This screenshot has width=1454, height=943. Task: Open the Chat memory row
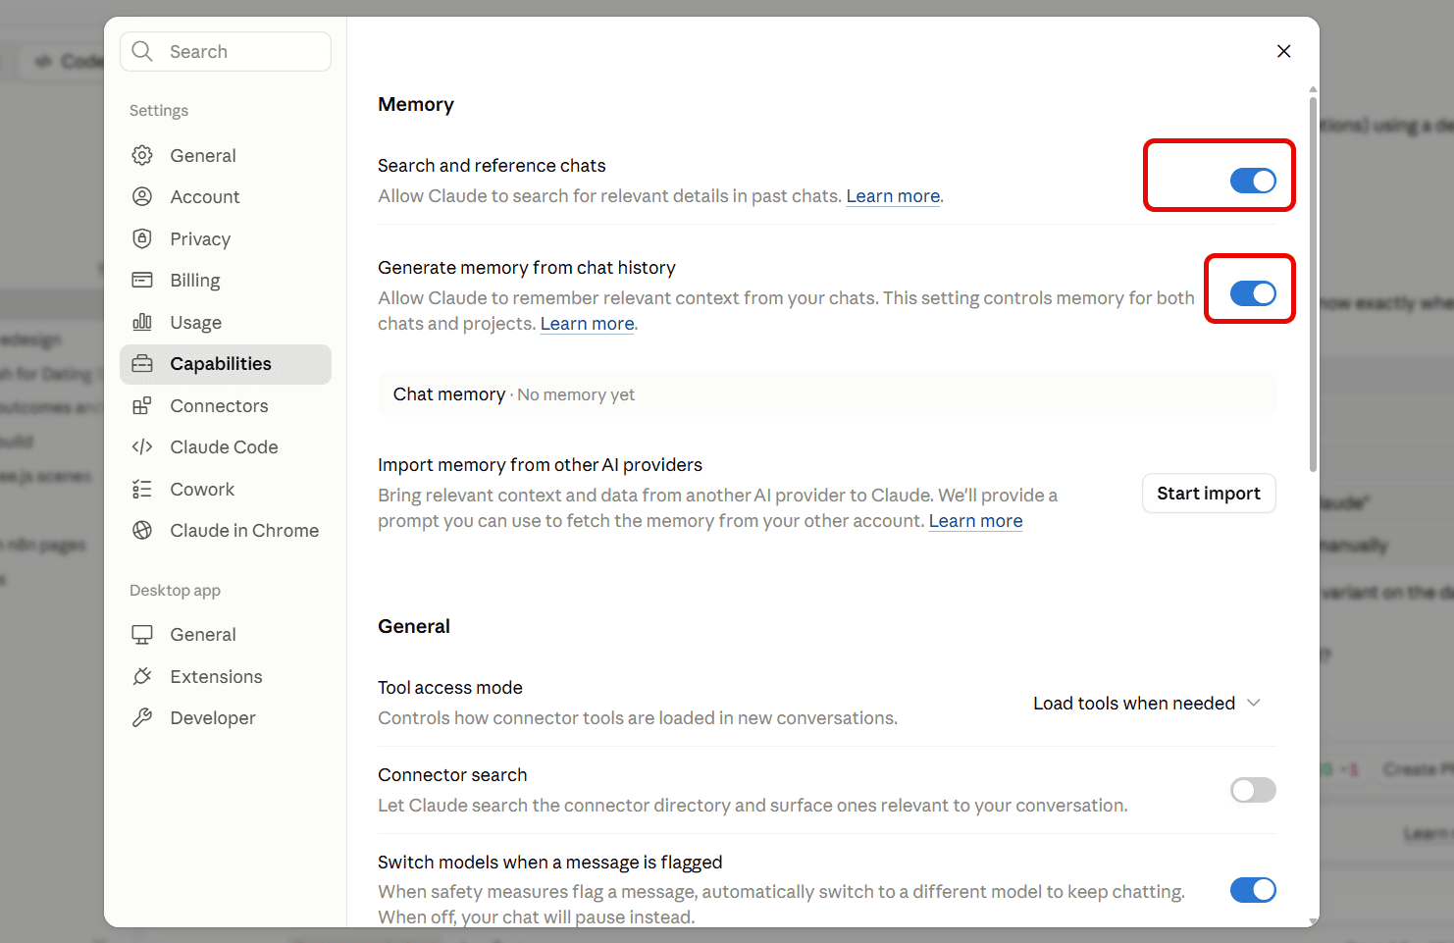(x=827, y=394)
